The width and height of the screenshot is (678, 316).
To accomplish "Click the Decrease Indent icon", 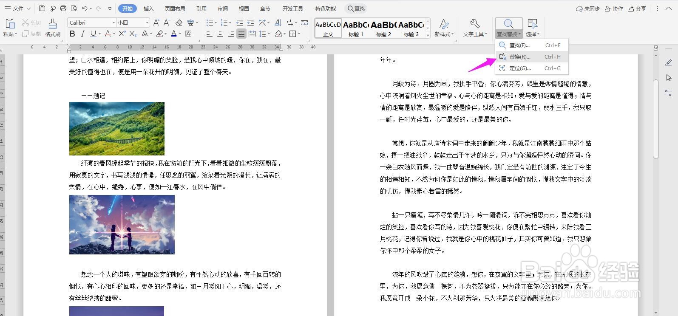I will [x=240, y=23].
